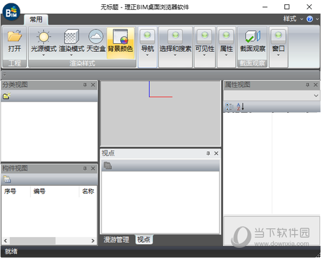Select the 常用 ribbon tab
This screenshot has width=321, height=258.
(x=36, y=20)
